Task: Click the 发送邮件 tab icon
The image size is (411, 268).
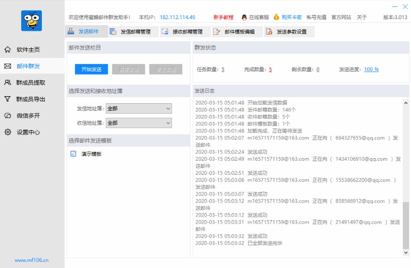Action: 71,31
